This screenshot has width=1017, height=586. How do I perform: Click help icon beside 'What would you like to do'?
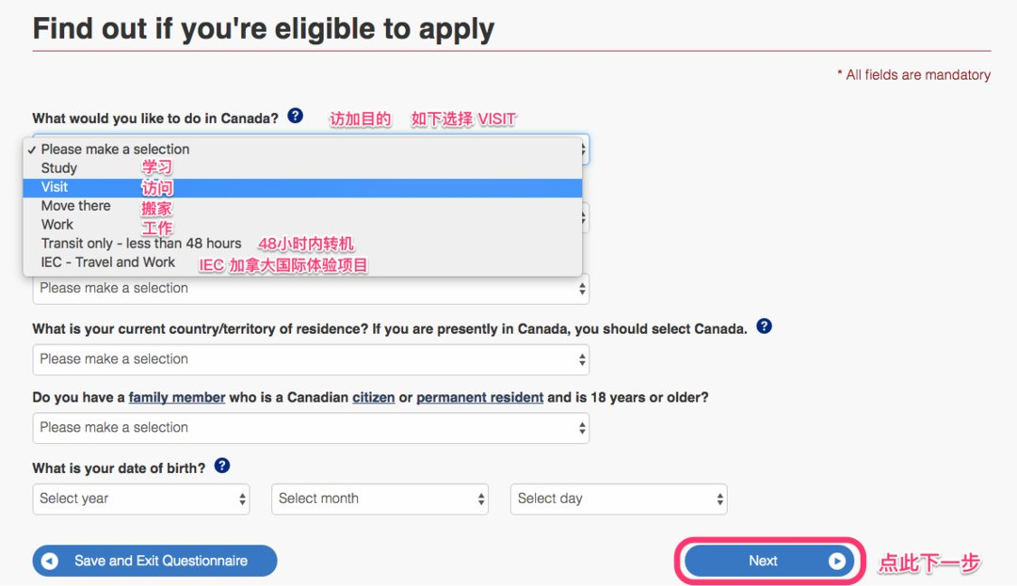pyautogui.click(x=296, y=117)
